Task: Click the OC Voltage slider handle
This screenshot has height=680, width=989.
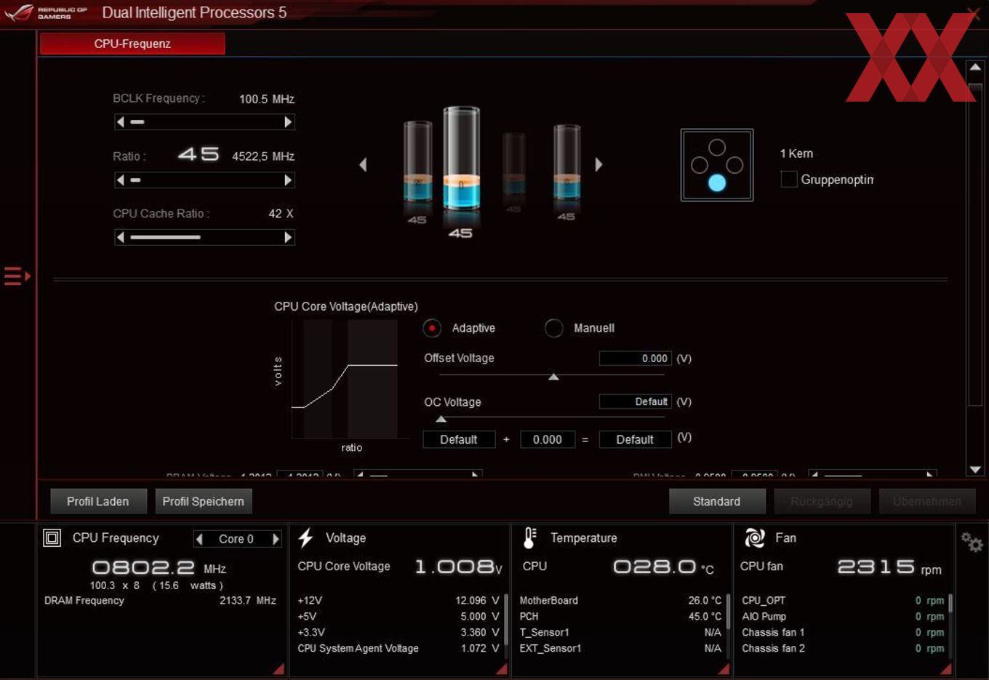Action: click(441, 419)
